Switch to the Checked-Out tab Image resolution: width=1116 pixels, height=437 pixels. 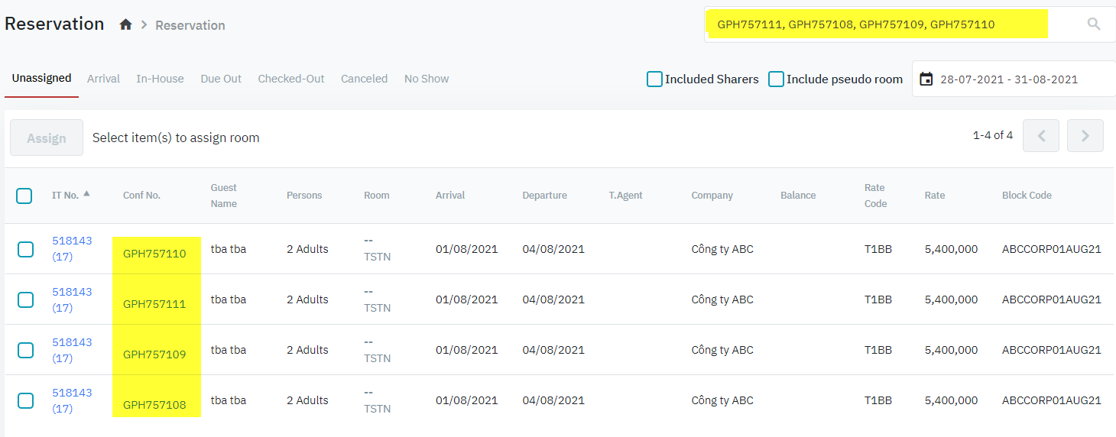(x=290, y=79)
